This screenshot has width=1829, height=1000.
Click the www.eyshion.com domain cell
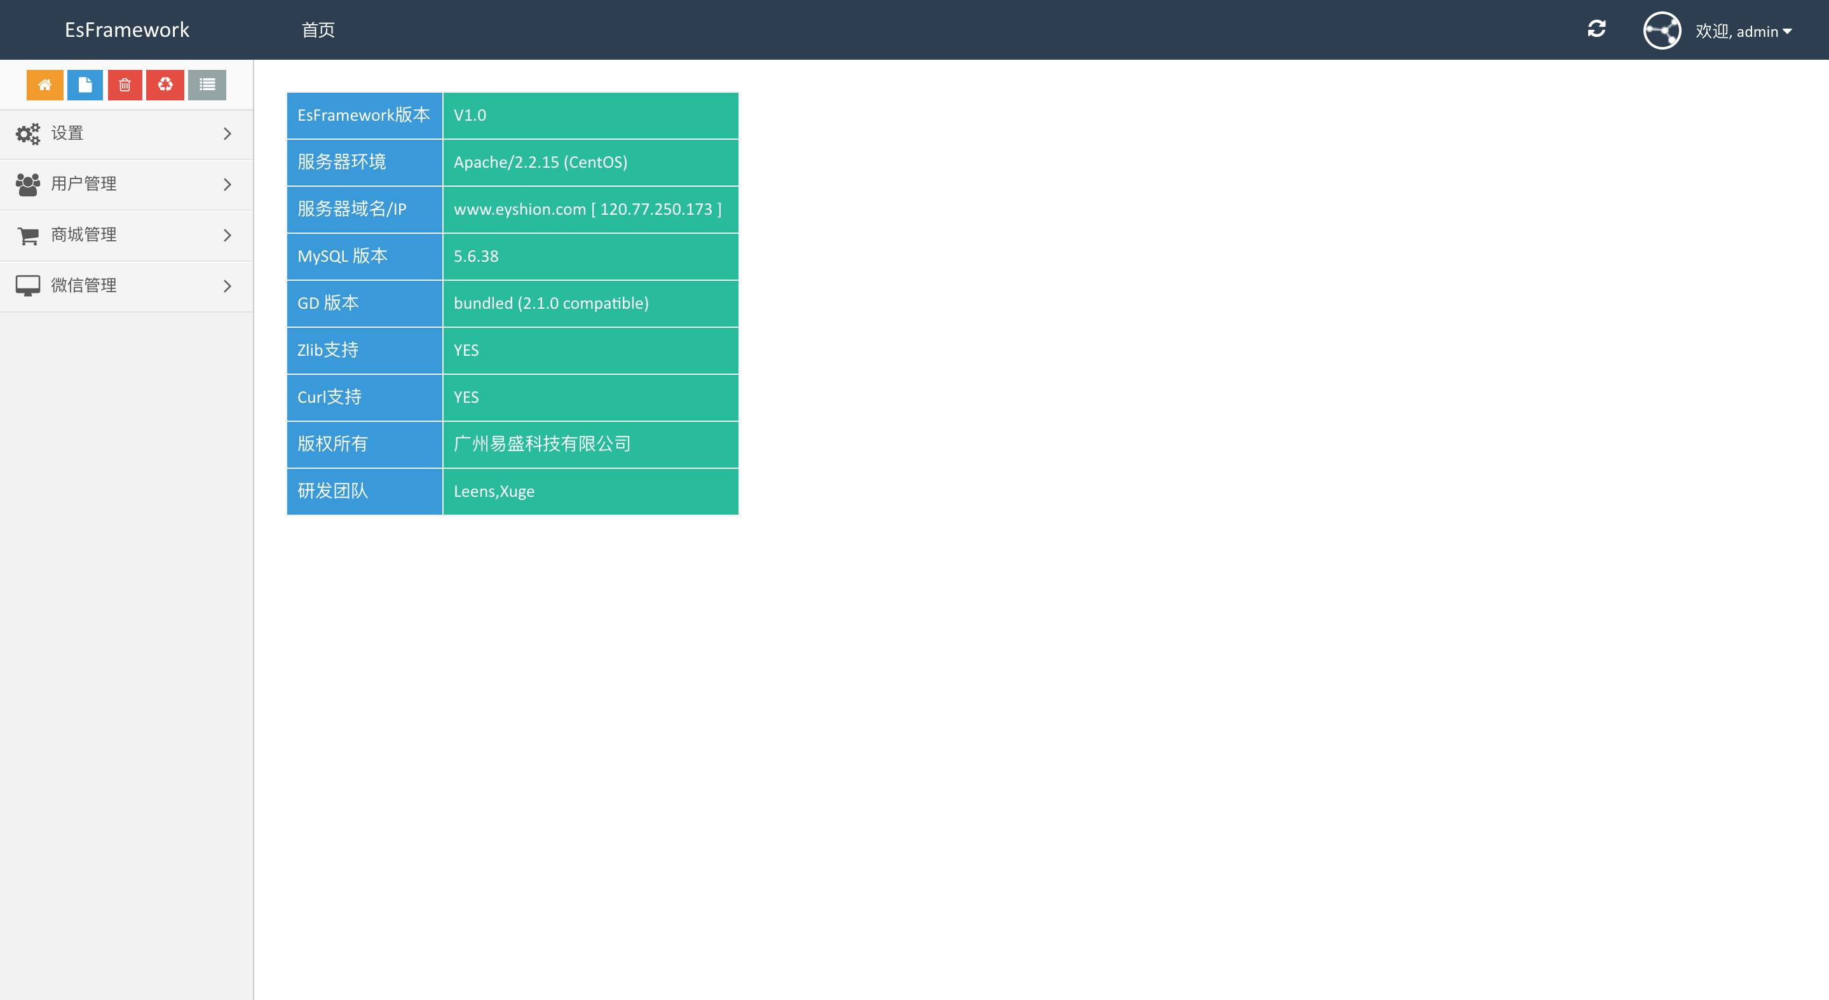[588, 210]
